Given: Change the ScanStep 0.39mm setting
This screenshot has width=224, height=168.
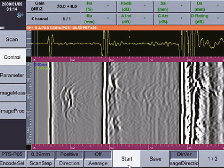Looking at the screenshot, I should [x=41, y=159].
